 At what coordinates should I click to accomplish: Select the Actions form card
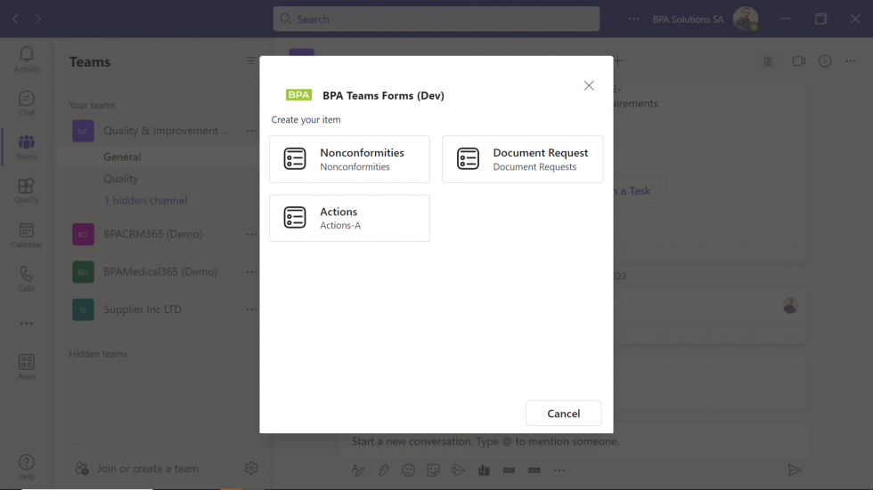click(349, 218)
